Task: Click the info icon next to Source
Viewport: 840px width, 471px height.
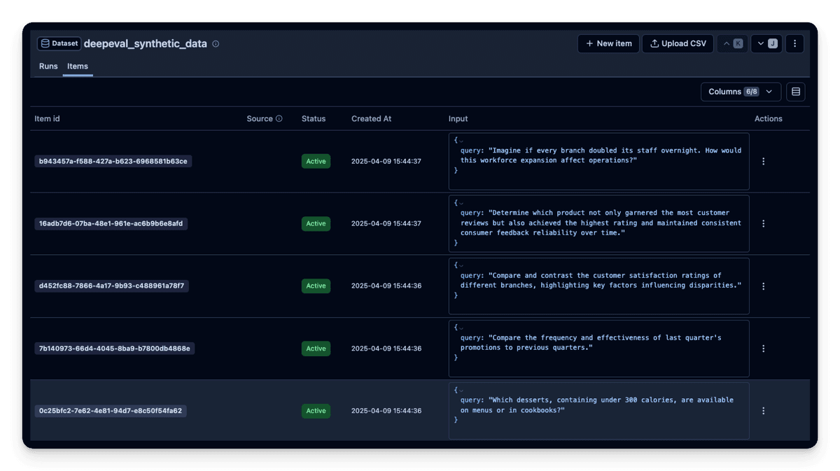Action: [x=279, y=119]
